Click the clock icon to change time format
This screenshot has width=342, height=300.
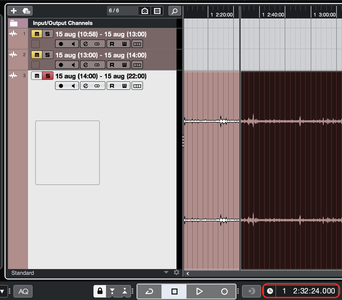click(270, 291)
